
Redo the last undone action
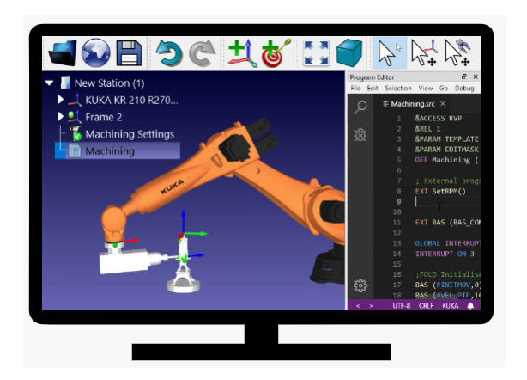(203, 53)
